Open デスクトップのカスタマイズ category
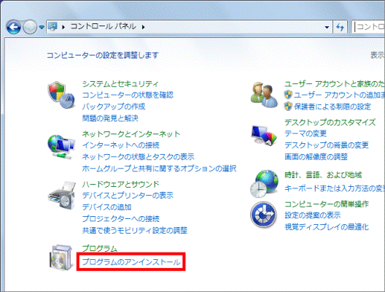This screenshot has height=292, width=385. [330, 122]
